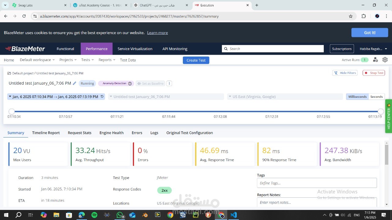Edit test name with pencil icon
The image size is (392, 220).
[74, 83]
